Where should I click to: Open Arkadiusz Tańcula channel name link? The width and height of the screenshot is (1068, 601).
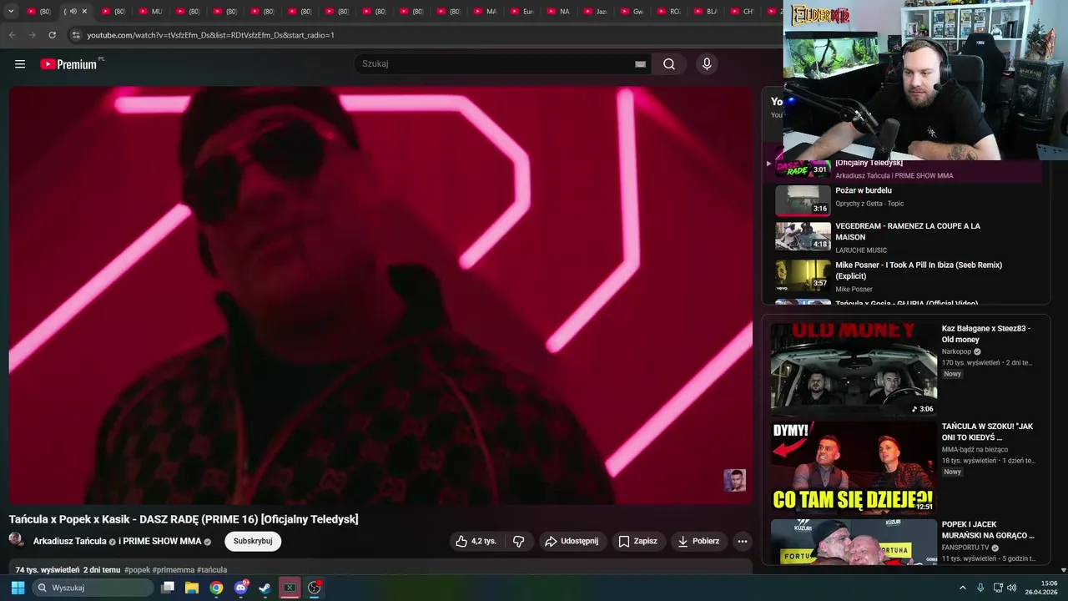[x=69, y=541]
